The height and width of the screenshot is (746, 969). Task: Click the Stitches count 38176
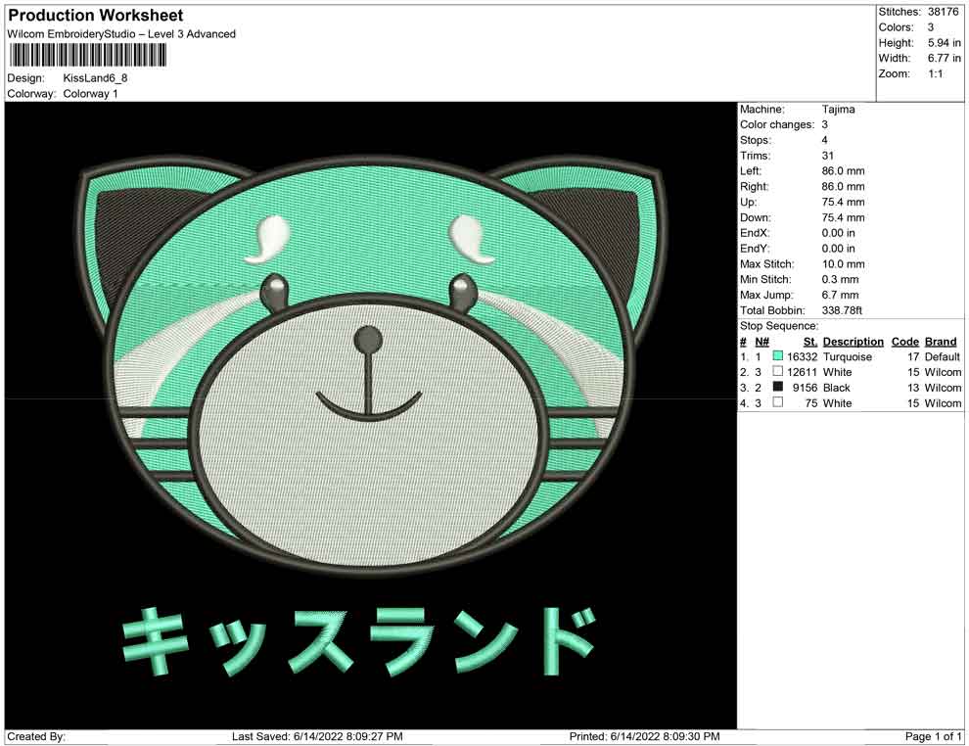pyautogui.click(x=945, y=12)
